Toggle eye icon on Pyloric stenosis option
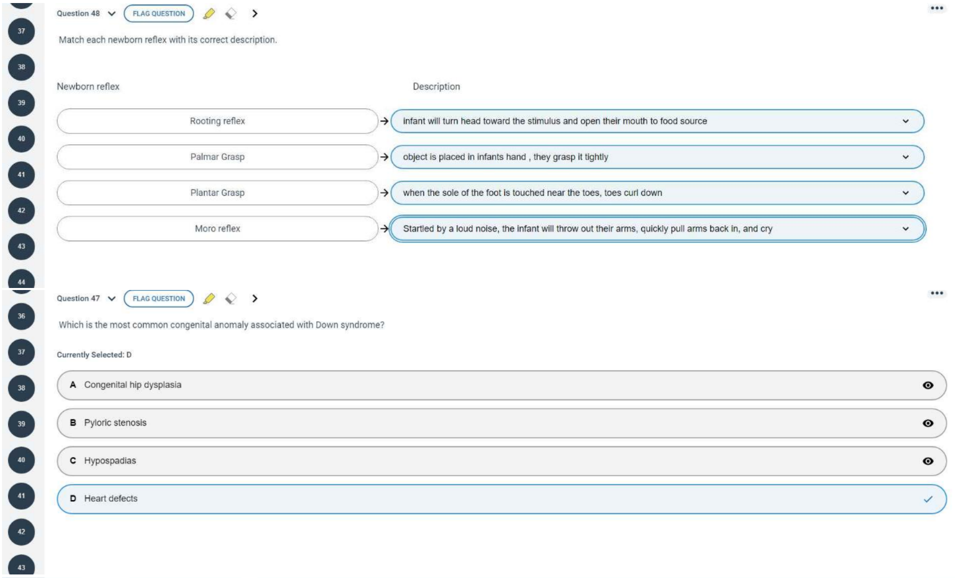Image resolution: width=955 pixels, height=578 pixels. (x=928, y=423)
